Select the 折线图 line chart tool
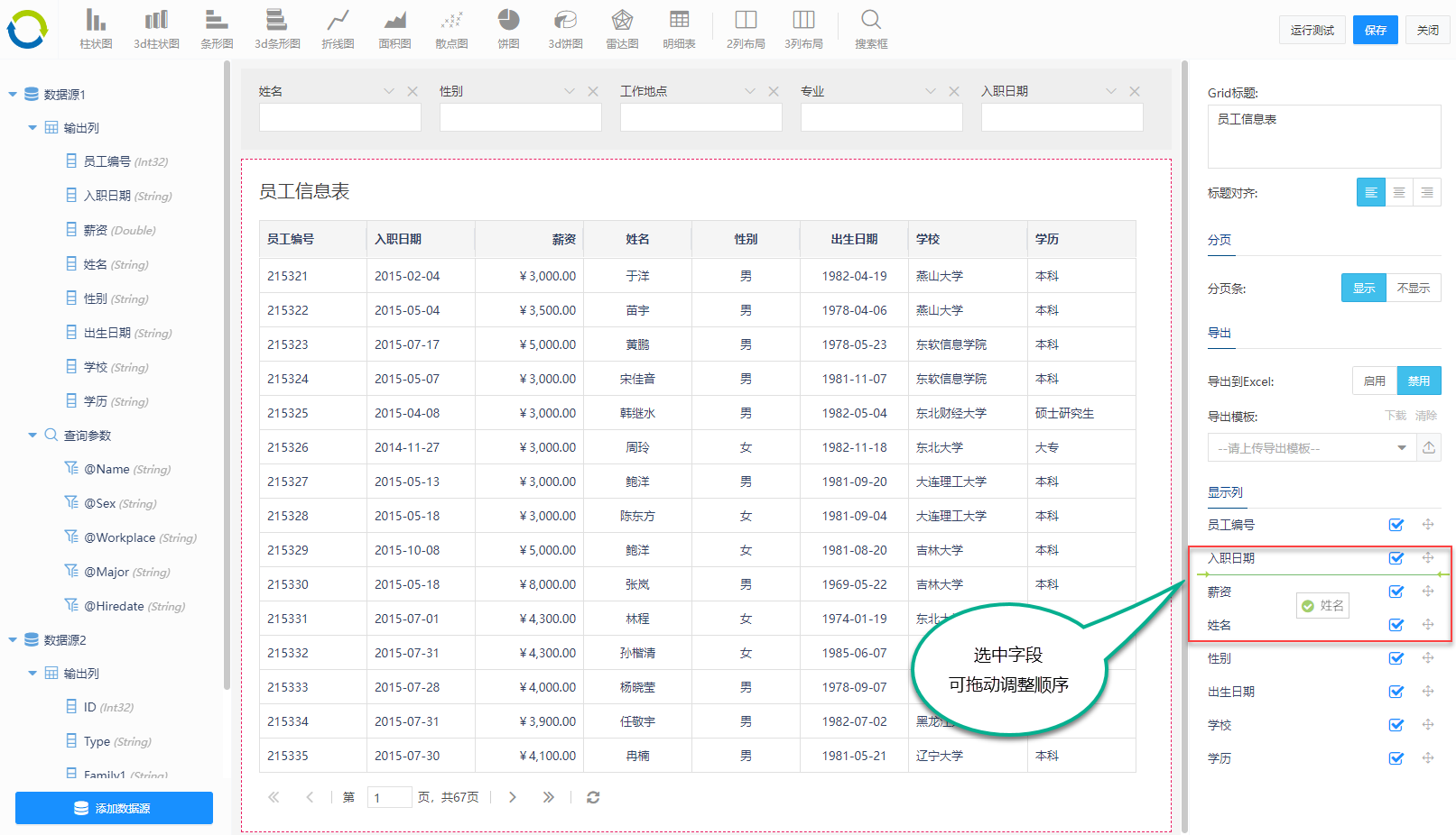Image resolution: width=1456 pixels, height=835 pixels. click(338, 29)
